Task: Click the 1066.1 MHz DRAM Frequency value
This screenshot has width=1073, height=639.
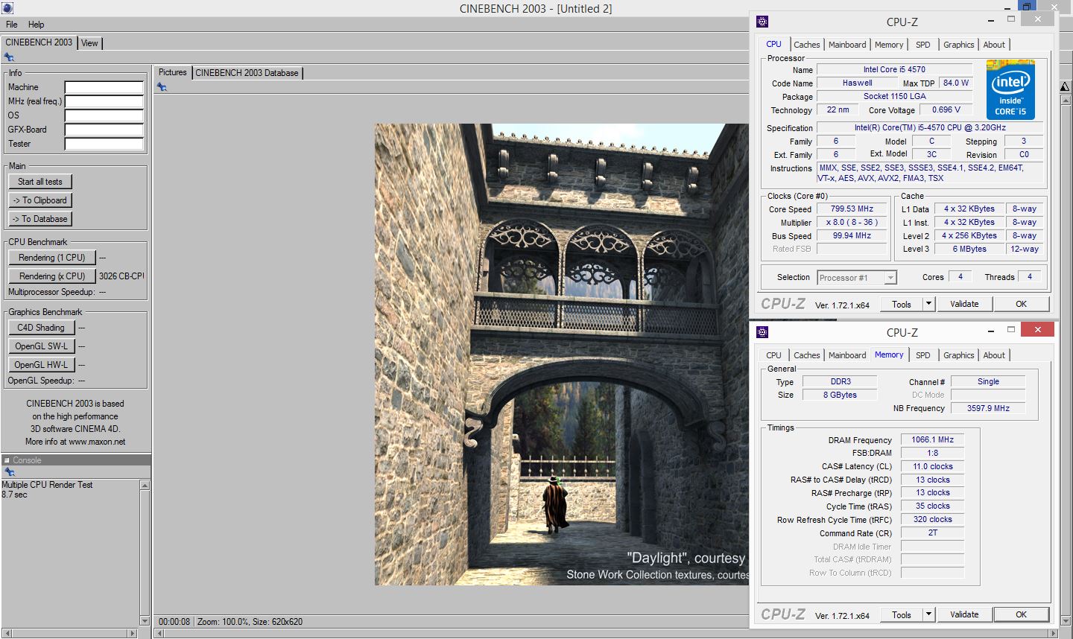Action: click(x=932, y=440)
